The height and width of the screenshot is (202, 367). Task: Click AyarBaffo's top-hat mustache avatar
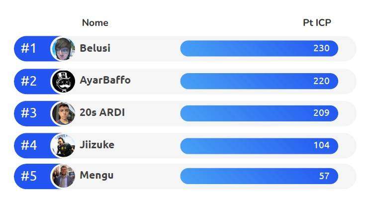point(64,81)
